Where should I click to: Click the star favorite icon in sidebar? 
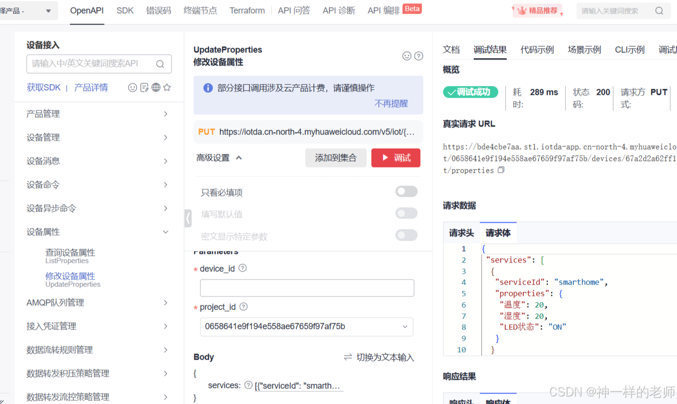pyautogui.click(x=167, y=87)
